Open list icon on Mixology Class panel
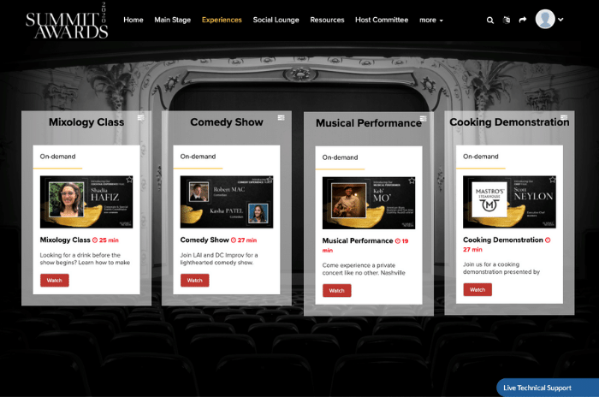The image size is (599, 397). [141, 117]
